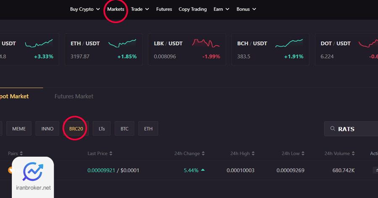The image size is (378, 198).
Task: Click the LBK price 0.008096
Action: coord(165,57)
